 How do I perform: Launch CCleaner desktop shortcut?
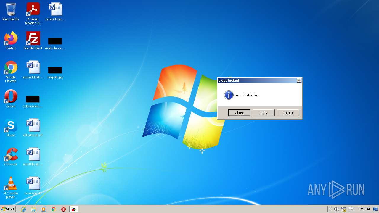click(x=11, y=157)
